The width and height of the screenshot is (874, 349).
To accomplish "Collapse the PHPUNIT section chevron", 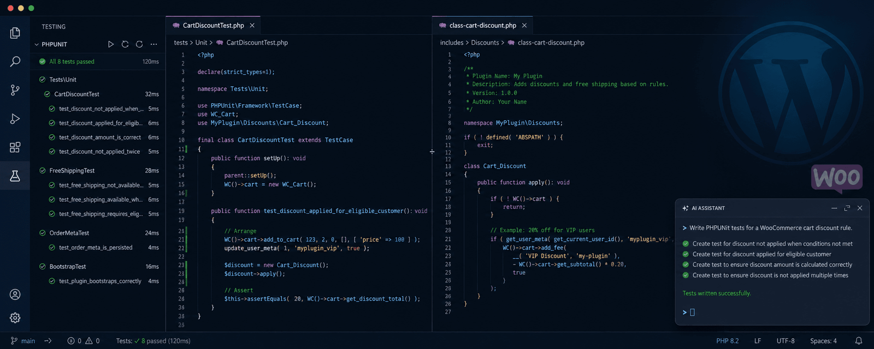I will [37, 45].
